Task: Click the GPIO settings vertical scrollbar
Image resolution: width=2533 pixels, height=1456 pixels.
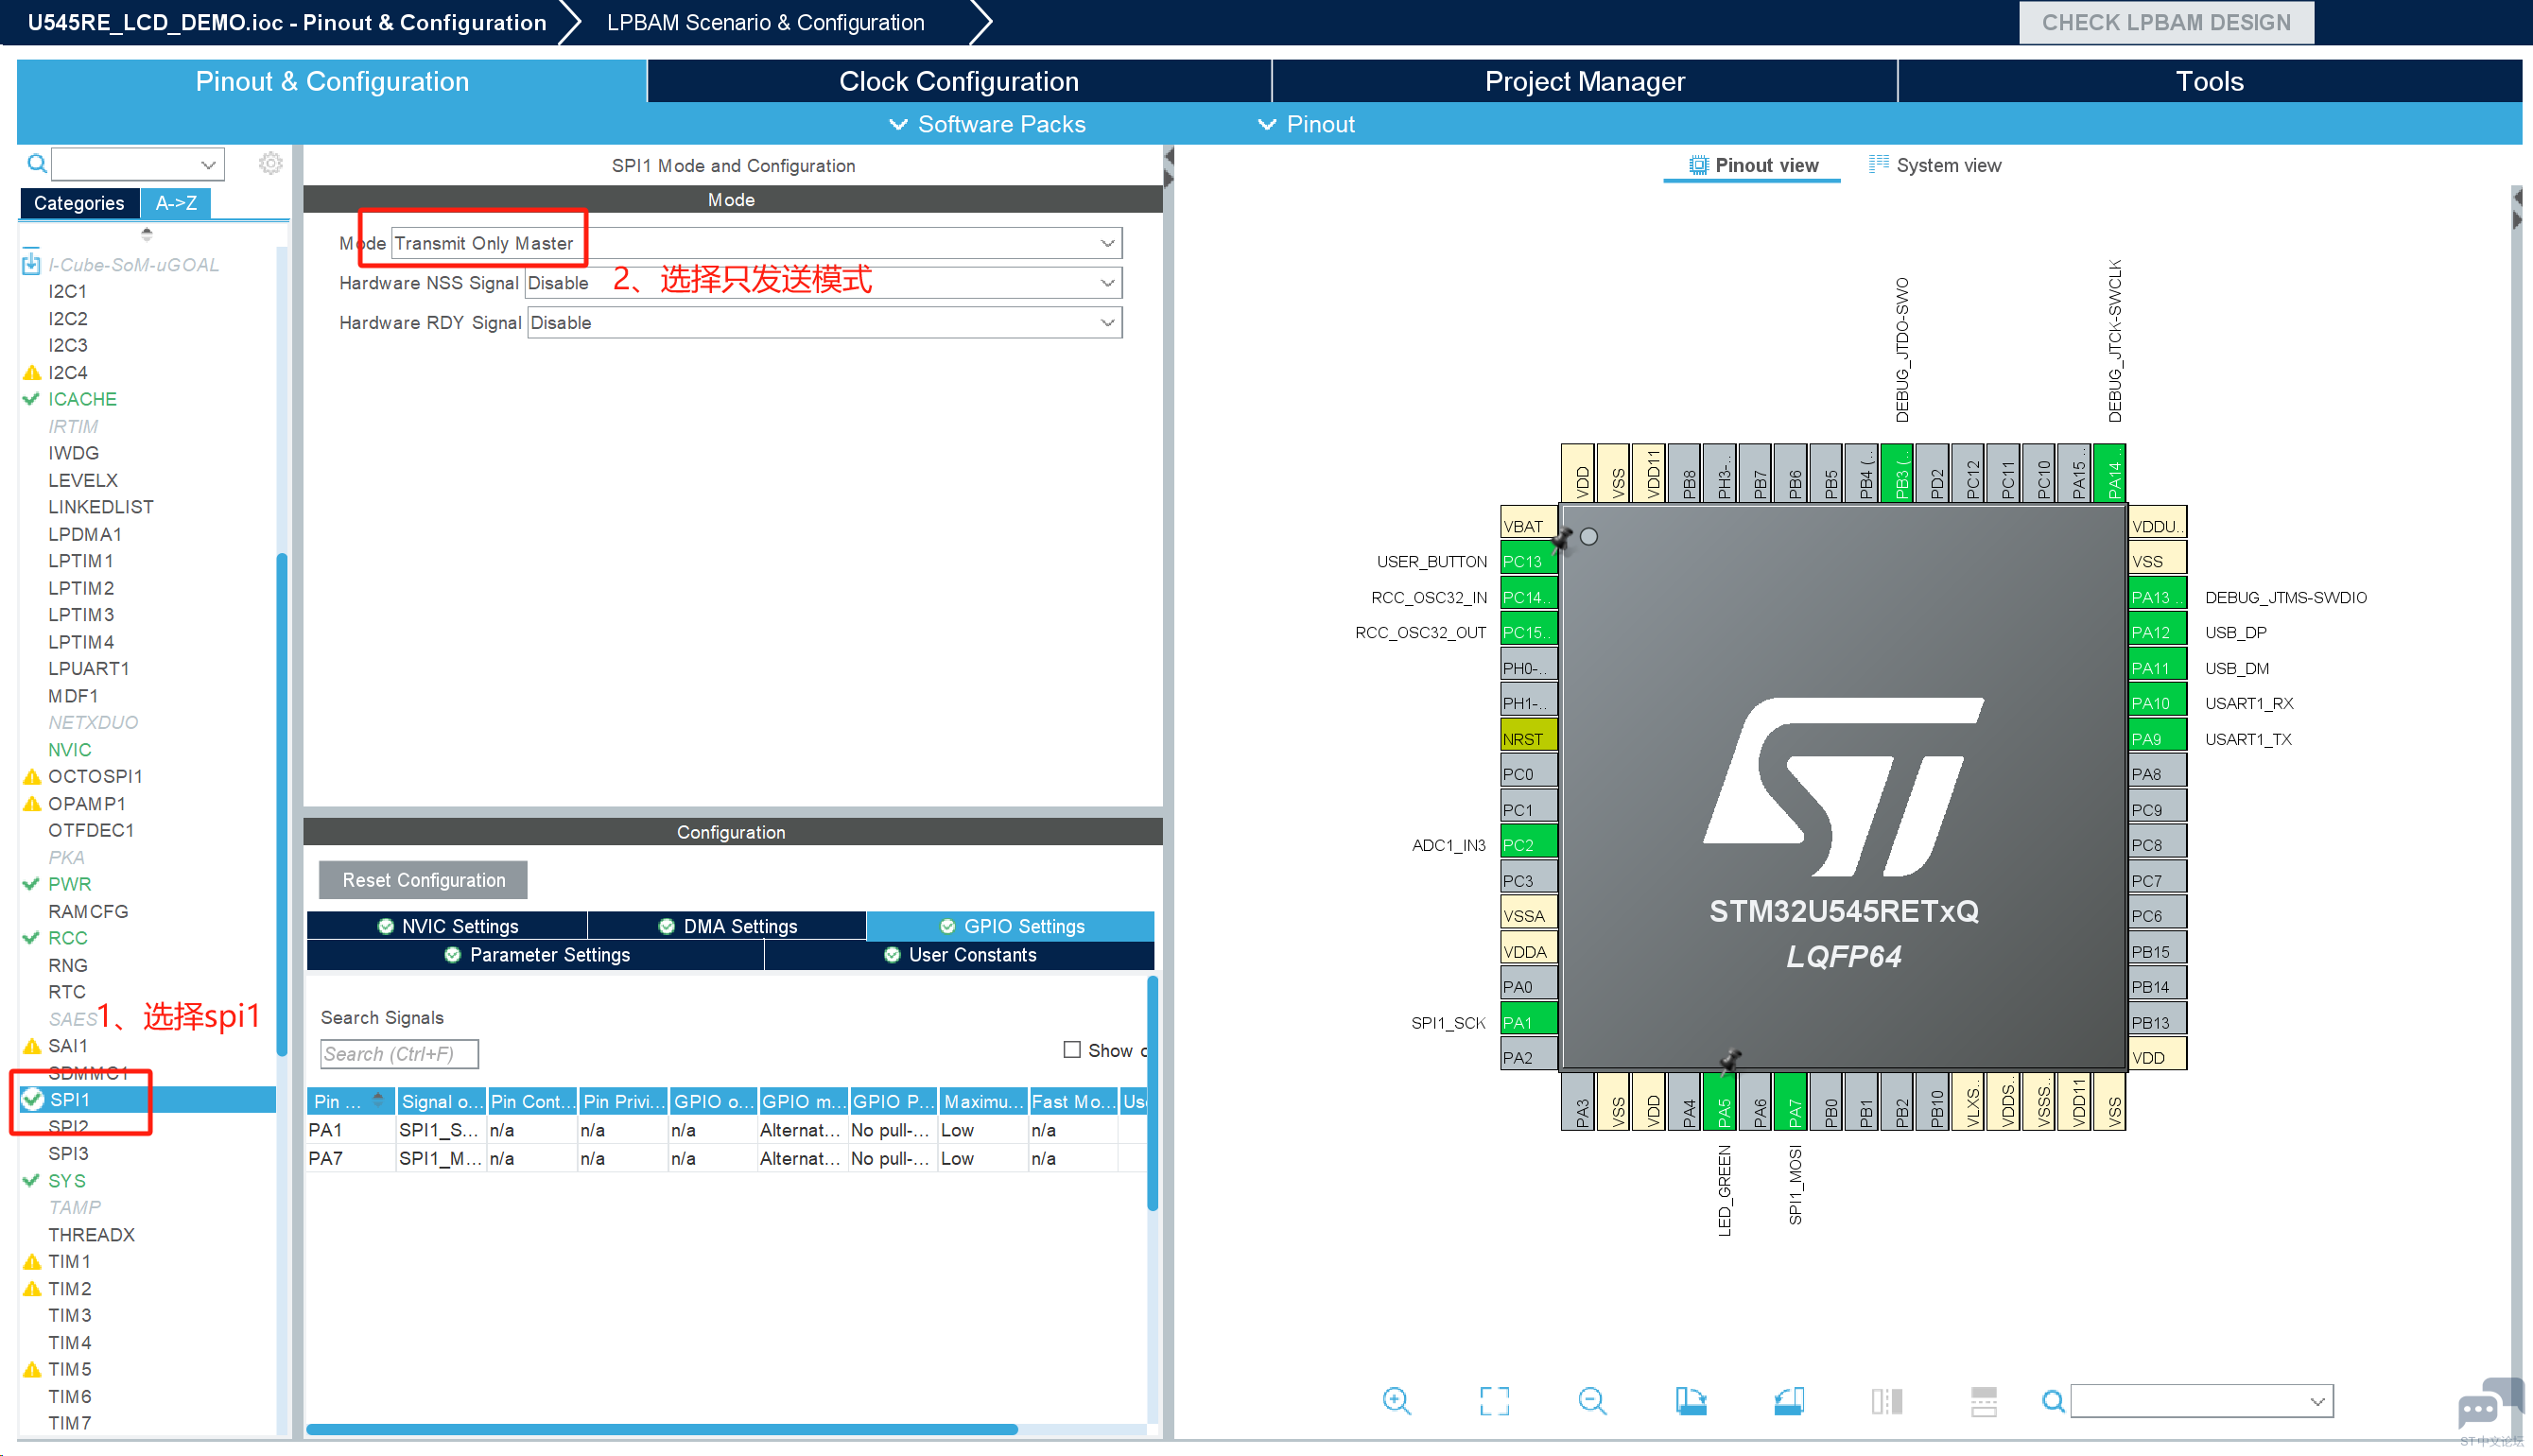Action: [1152, 1093]
